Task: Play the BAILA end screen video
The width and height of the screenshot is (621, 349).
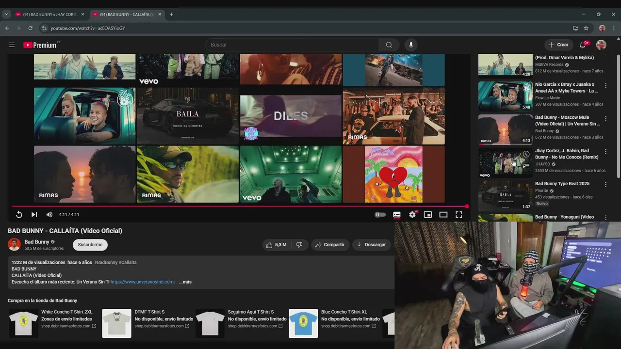Action: pos(188,116)
